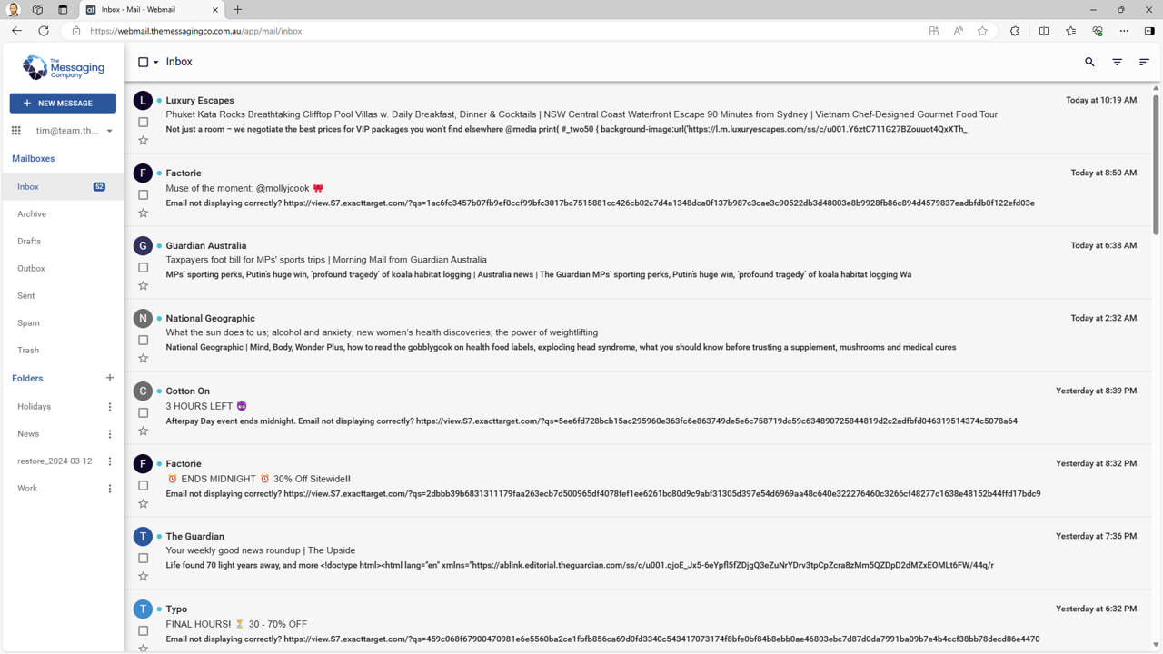Open browser Settings and more menu

[x=1124, y=31]
